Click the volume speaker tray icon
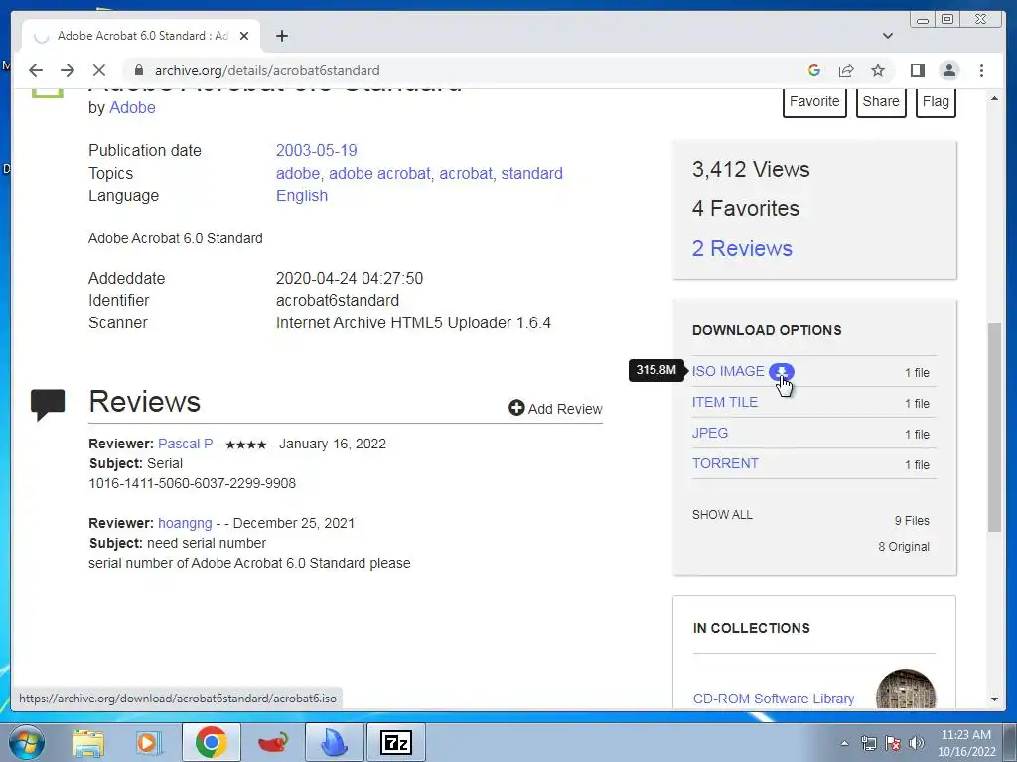1017x762 pixels. pyautogui.click(x=916, y=743)
